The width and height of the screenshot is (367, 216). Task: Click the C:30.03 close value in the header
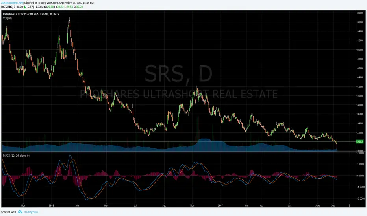pos(78,7)
